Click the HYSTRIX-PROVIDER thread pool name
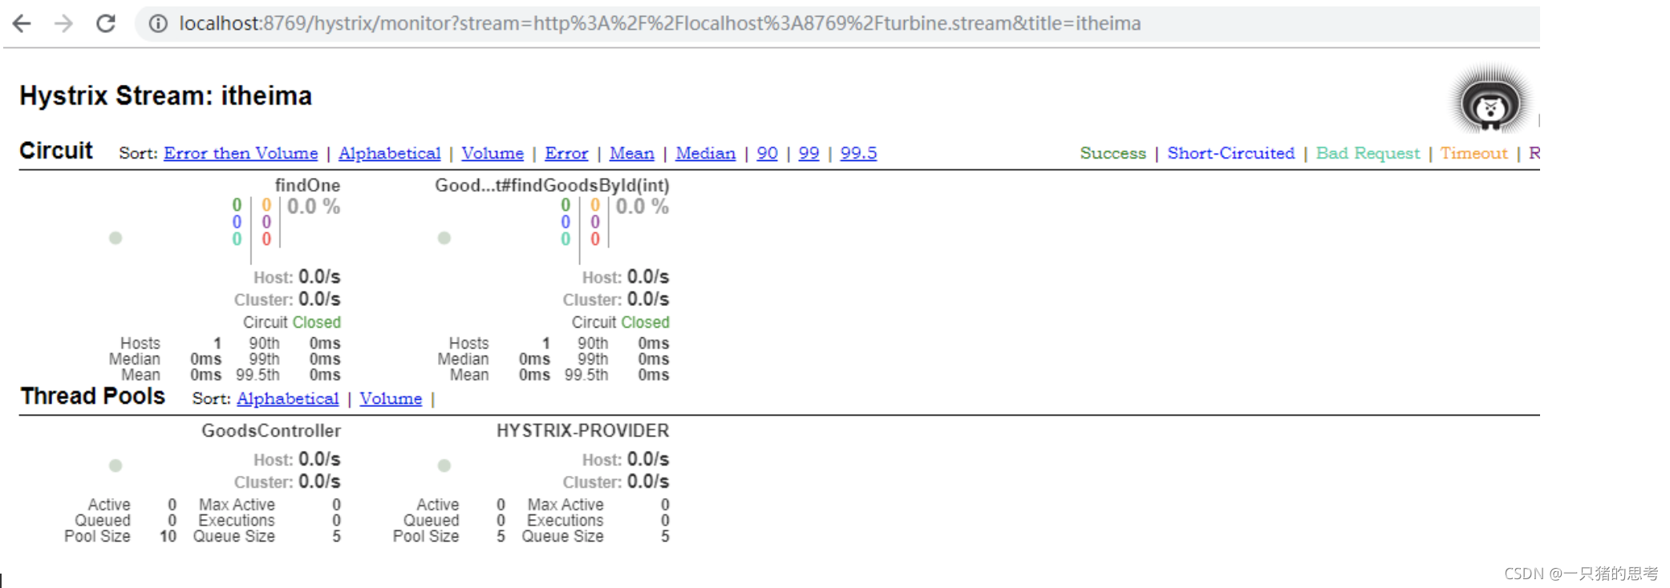 [x=583, y=431]
